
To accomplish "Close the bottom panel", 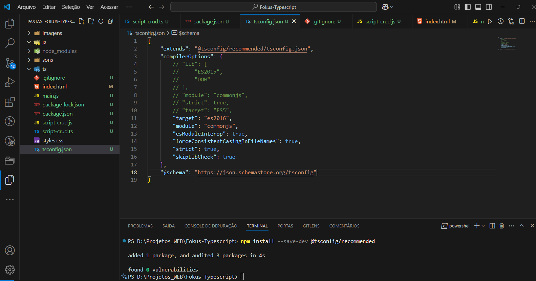I will pyautogui.click(x=532, y=226).
